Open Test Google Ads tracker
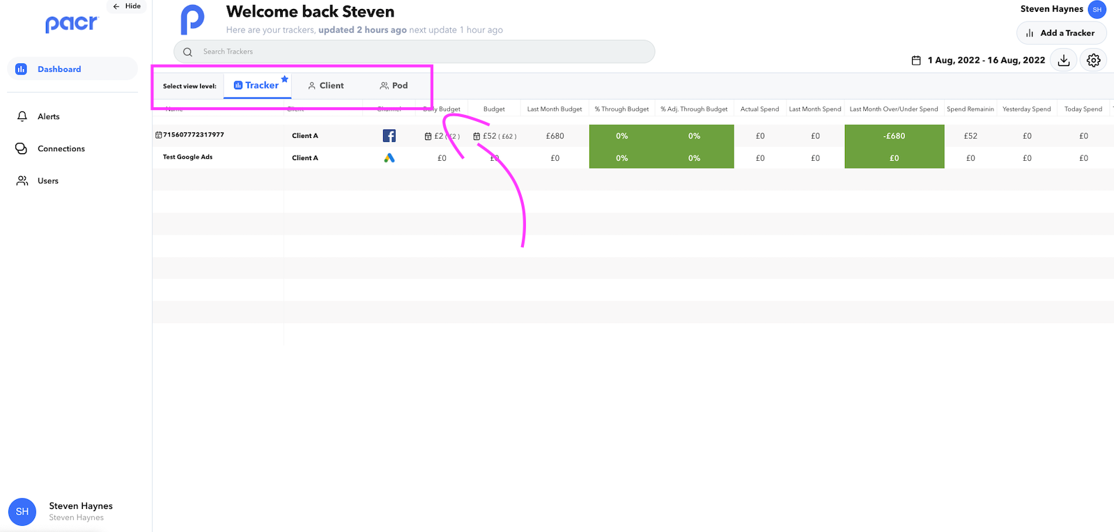 coord(187,157)
